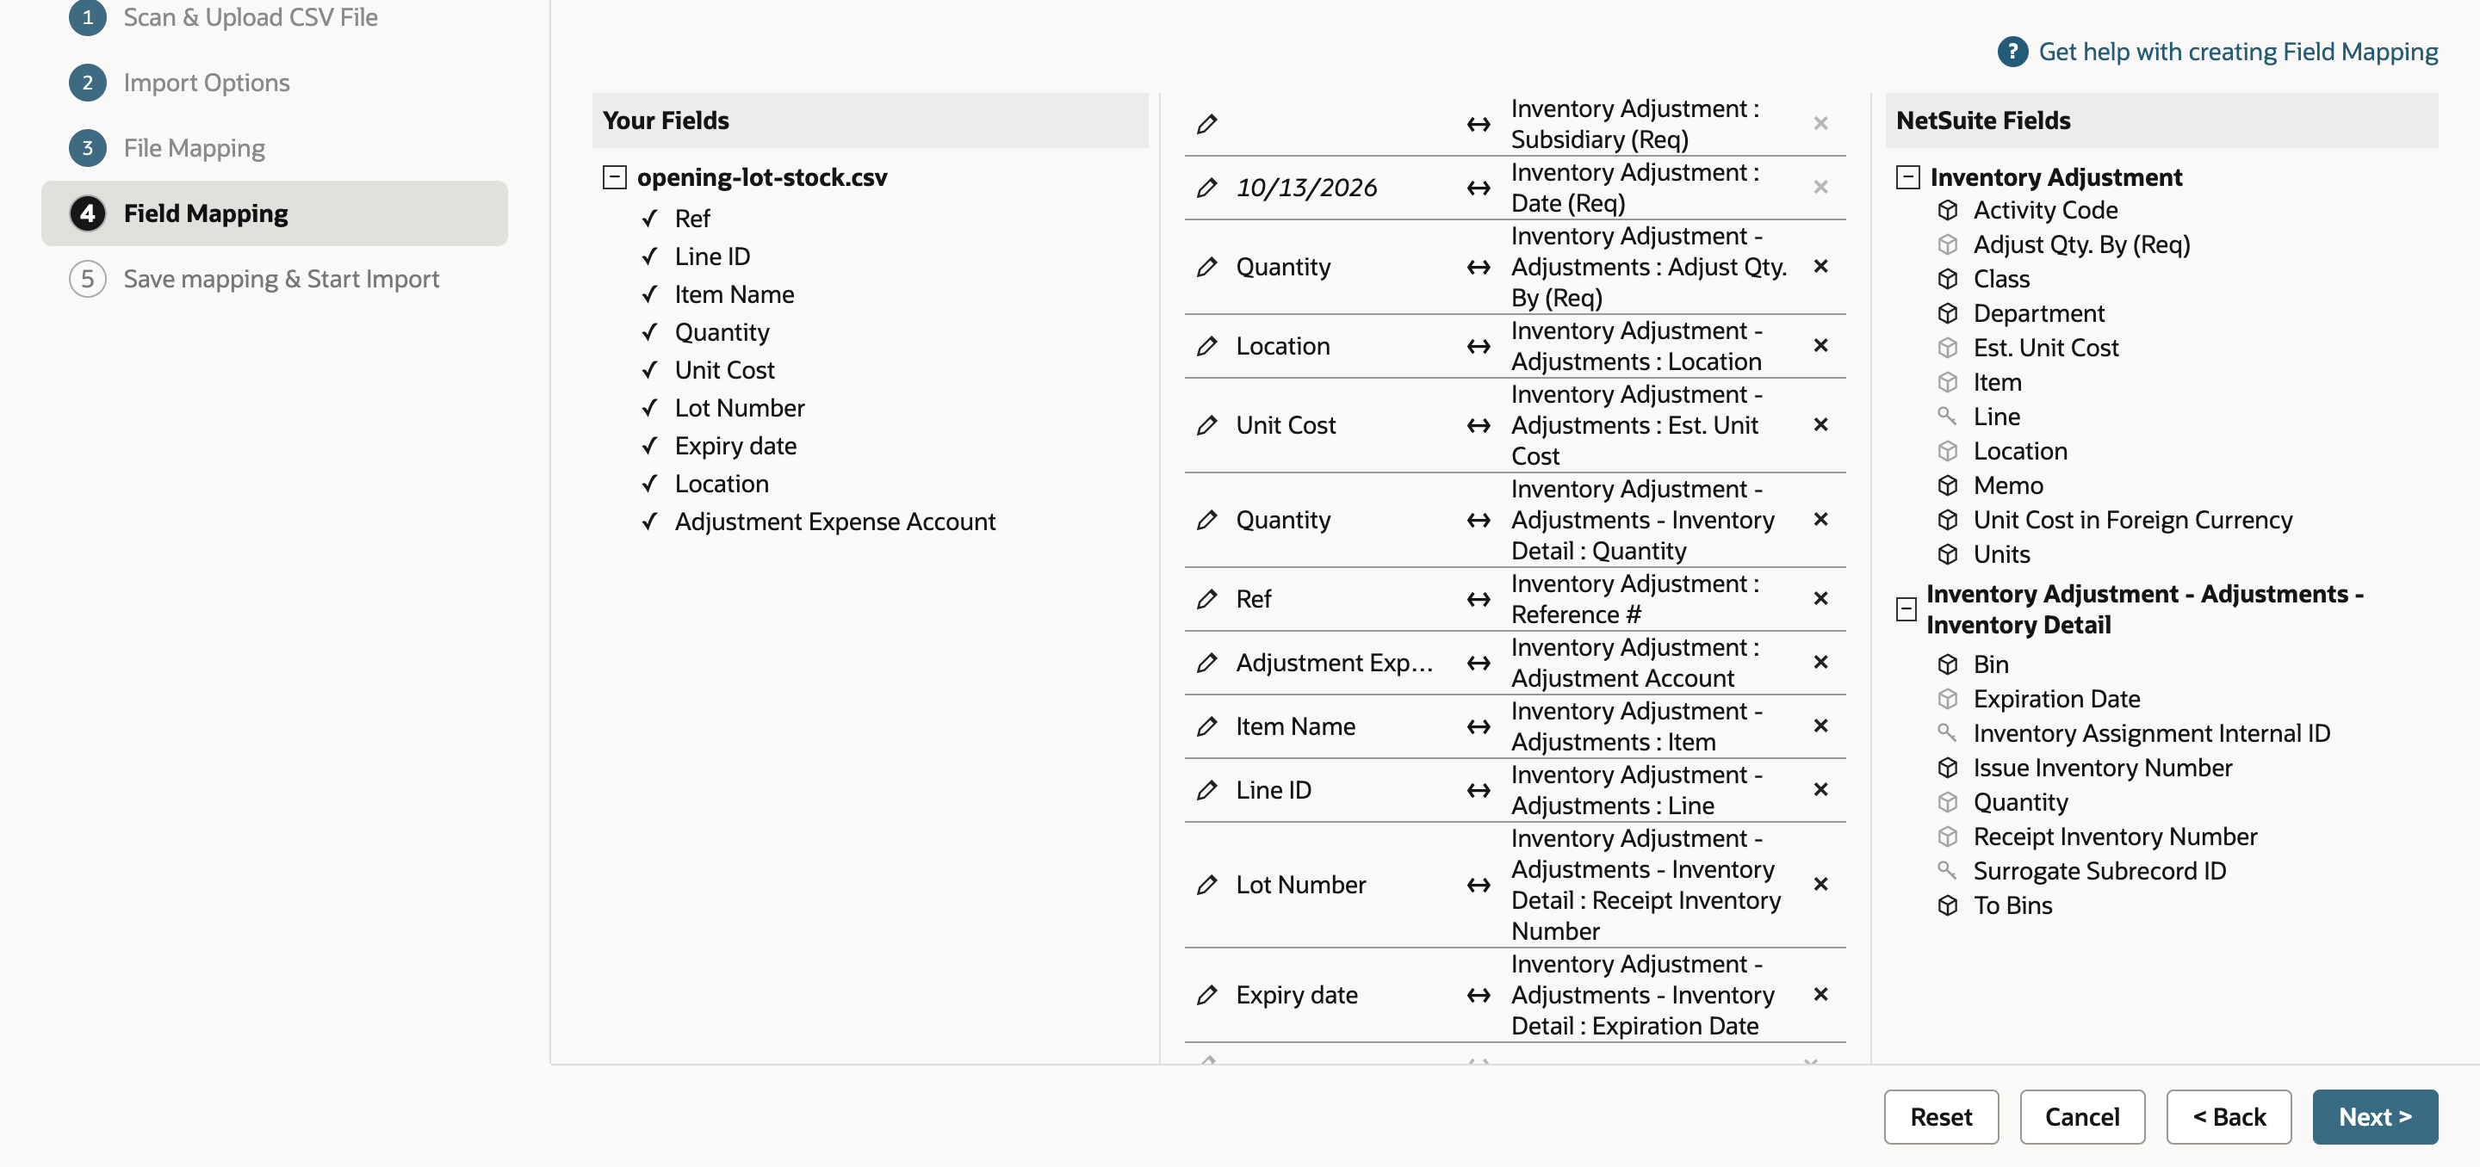The width and height of the screenshot is (2480, 1167).
Task: Click the pencil icon beside Location mapping
Action: point(1206,346)
